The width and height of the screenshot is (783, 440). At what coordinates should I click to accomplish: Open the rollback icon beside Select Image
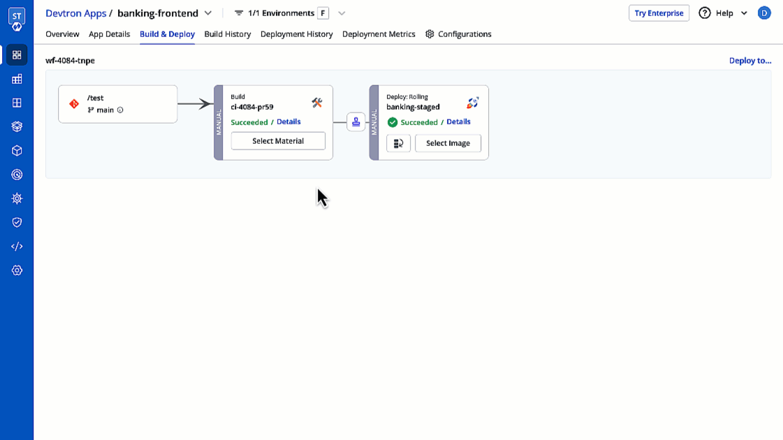click(398, 143)
